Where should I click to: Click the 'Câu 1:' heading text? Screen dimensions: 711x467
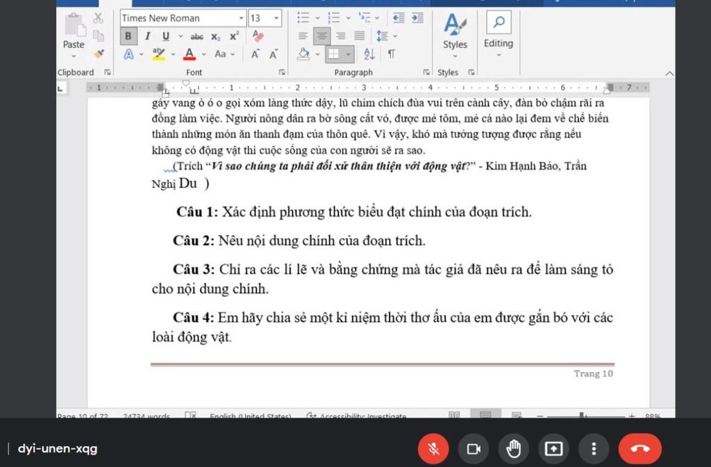(x=197, y=212)
